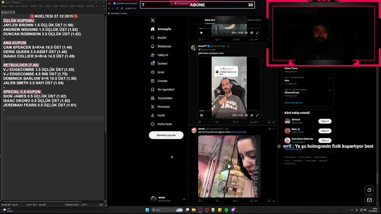Mute the kewell 0:15 video
This screenshot has height=214, width=381.
tap(246, 115)
